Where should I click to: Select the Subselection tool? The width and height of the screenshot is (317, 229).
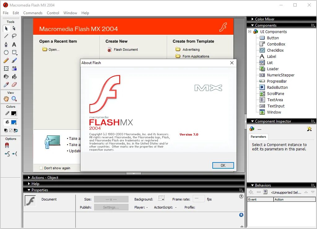tap(14, 28)
